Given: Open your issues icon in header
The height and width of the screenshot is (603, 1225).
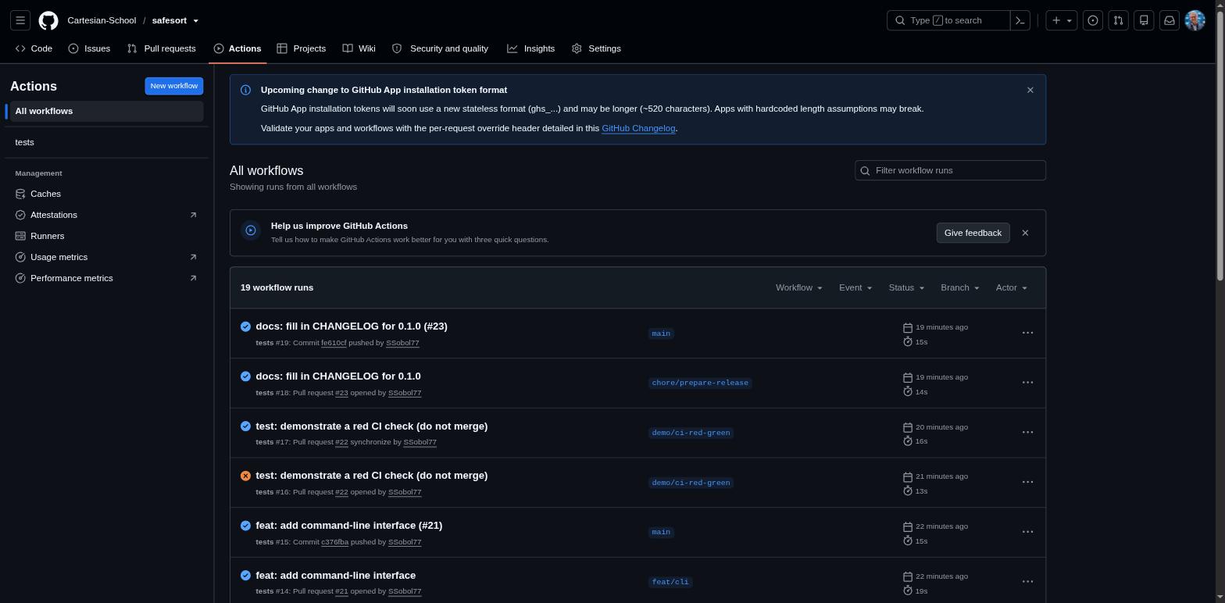Looking at the screenshot, I should [x=1093, y=20].
